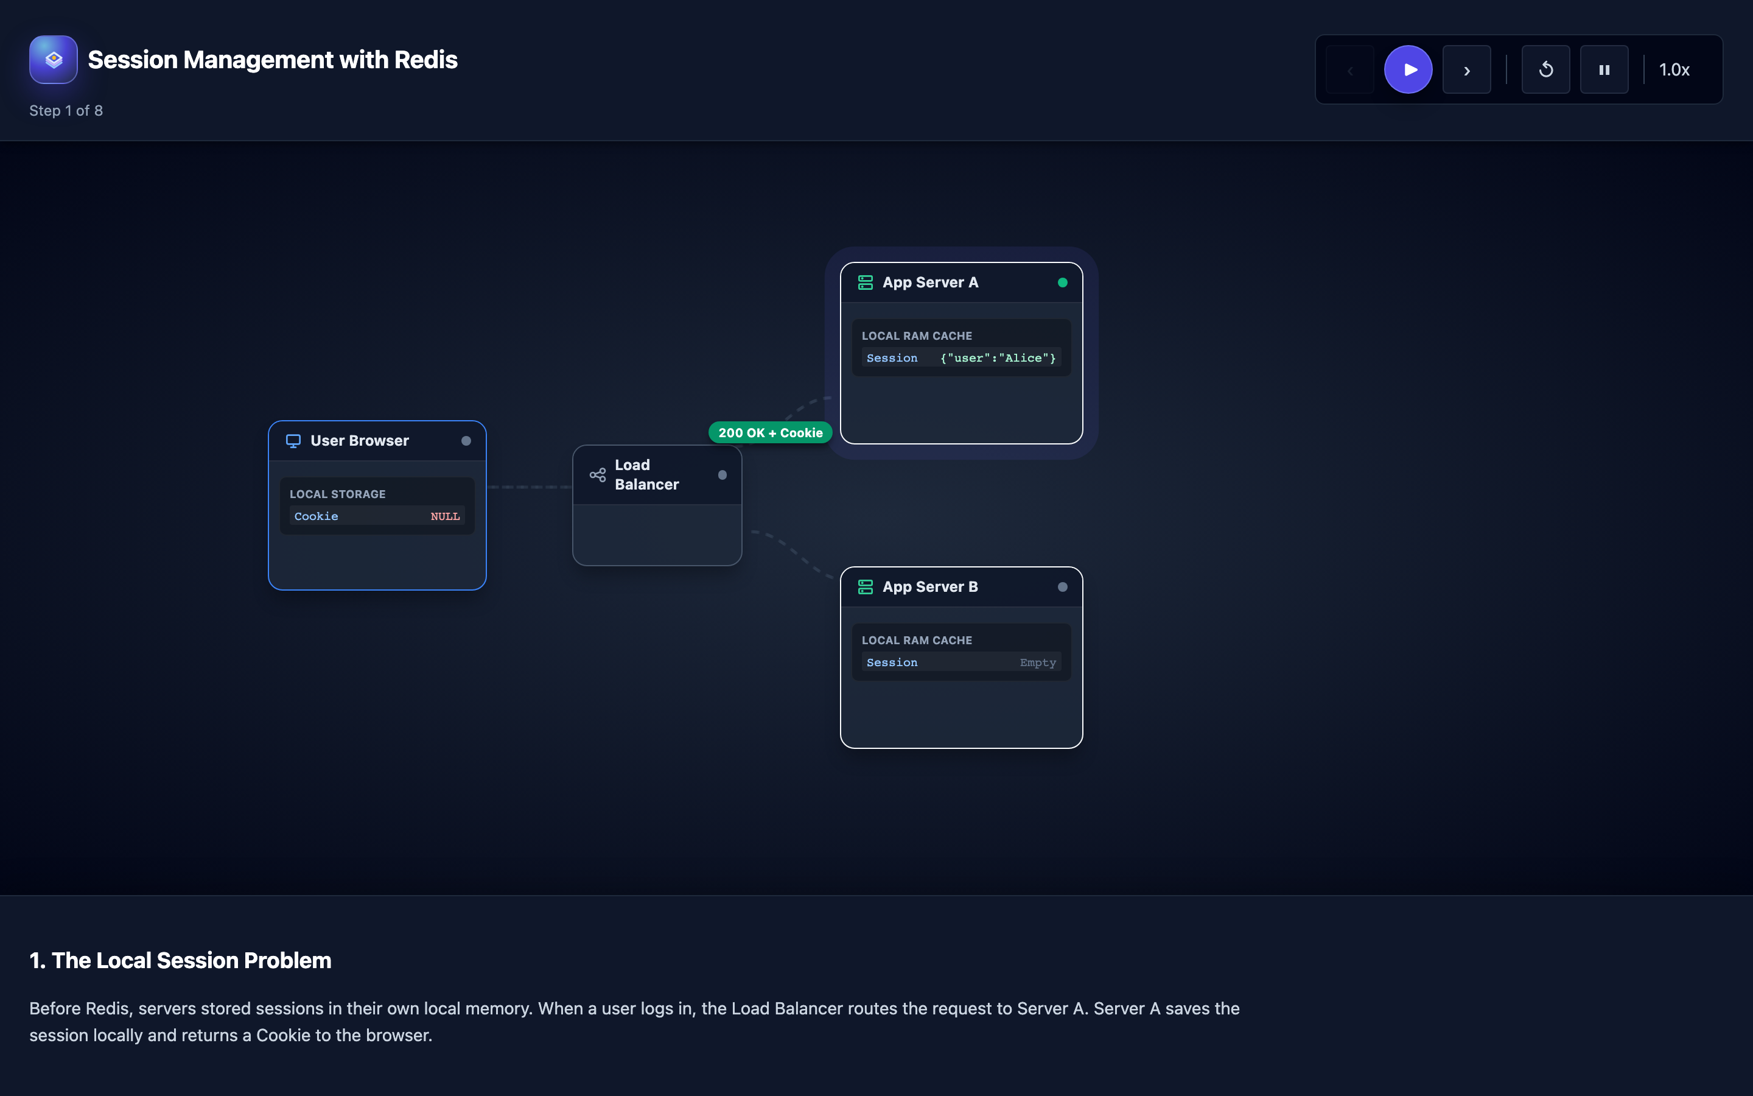Go back with the previous step chevron

[1350, 69]
